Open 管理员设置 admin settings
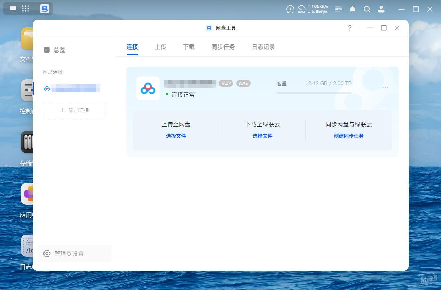441x290 pixels. click(75, 254)
